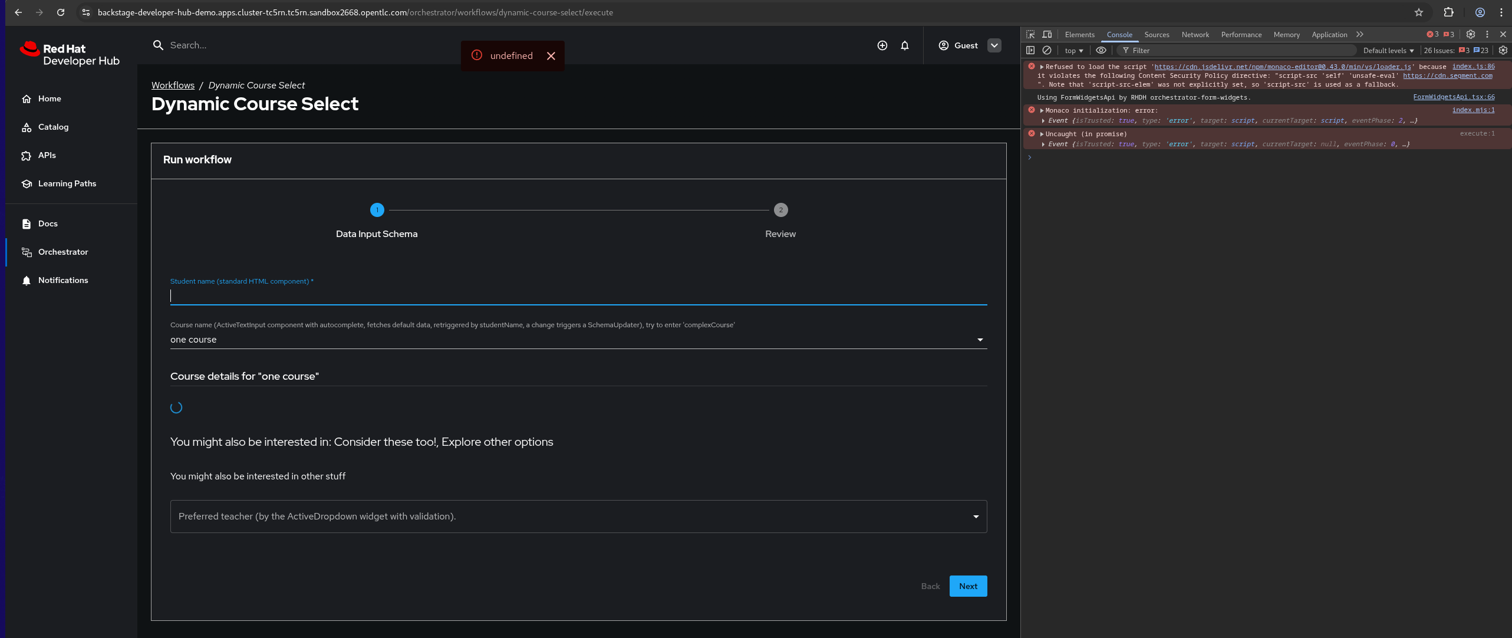This screenshot has width=1512, height=638.
Task: Open the Default levels dropdown
Action: tap(1388, 51)
